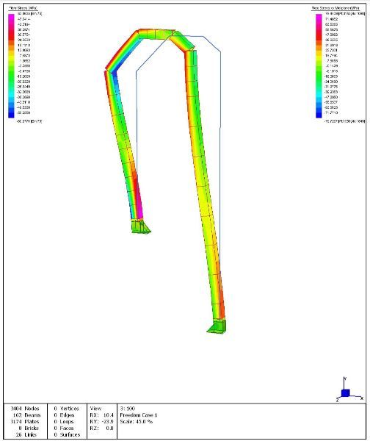
Task: Click the '0 Vertices' entry
Action: [66, 409]
